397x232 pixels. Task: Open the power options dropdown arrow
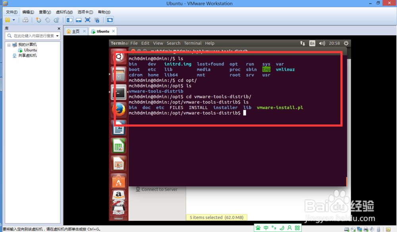point(13,20)
